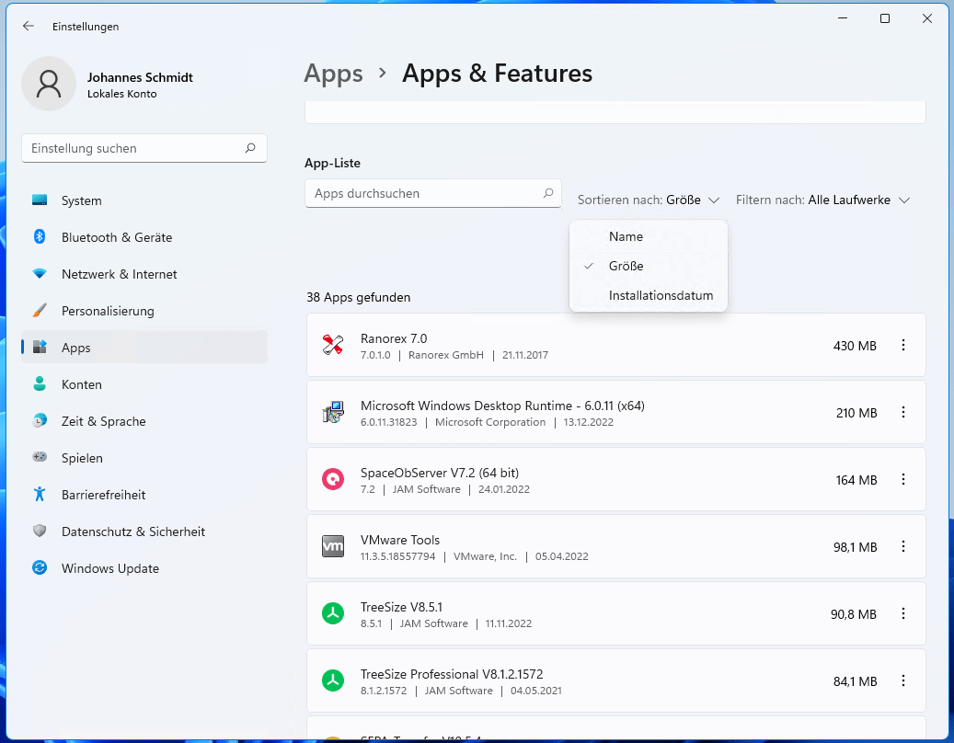954x743 pixels.
Task: Minimize the Einstellungen window
Action: coord(843,18)
